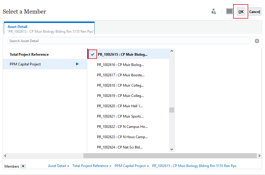Uncheck the PR_1002615 checkmark

click(x=93, y=54)
